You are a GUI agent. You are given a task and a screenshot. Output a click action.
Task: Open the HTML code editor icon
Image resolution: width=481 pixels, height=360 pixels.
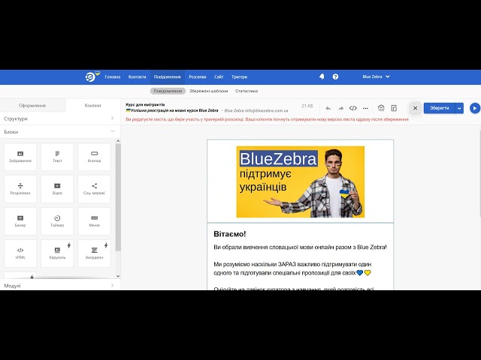(x=353, y=108)
